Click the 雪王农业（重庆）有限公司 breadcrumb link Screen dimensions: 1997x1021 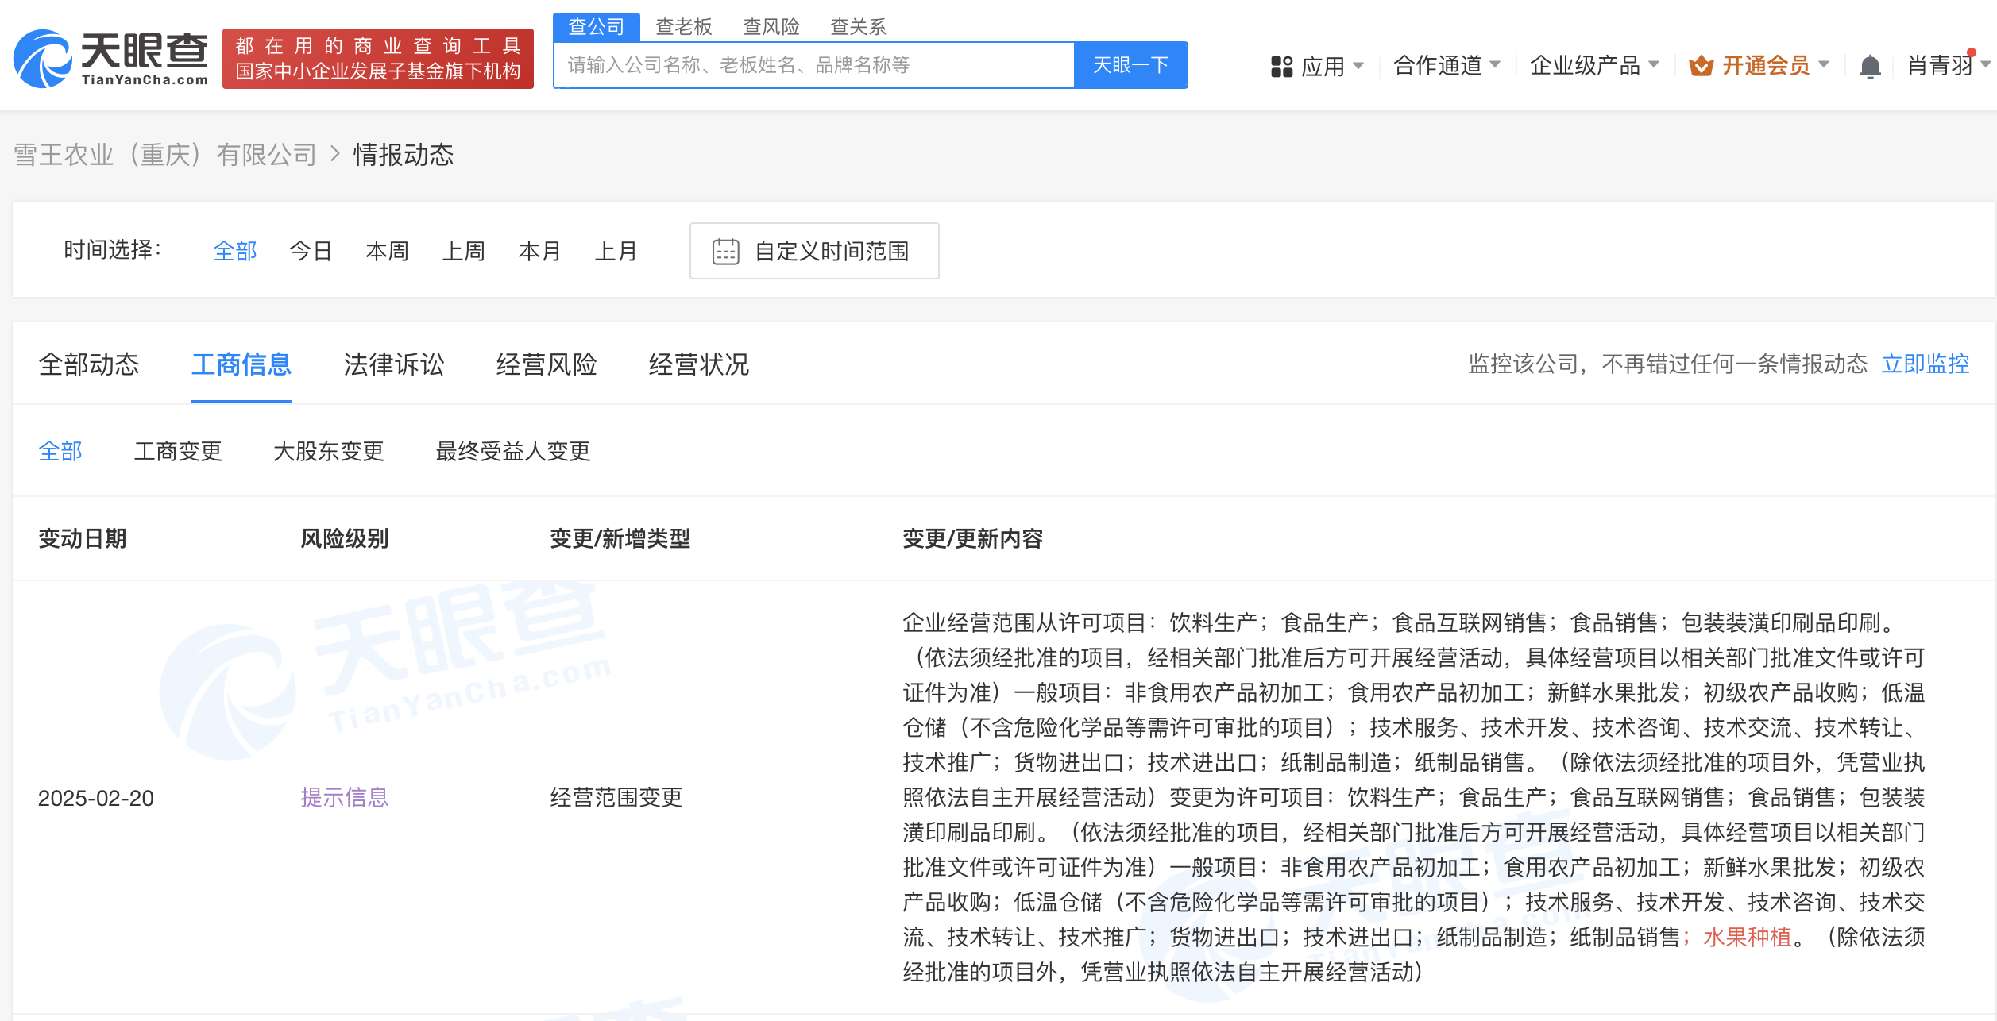pos(165,155)
